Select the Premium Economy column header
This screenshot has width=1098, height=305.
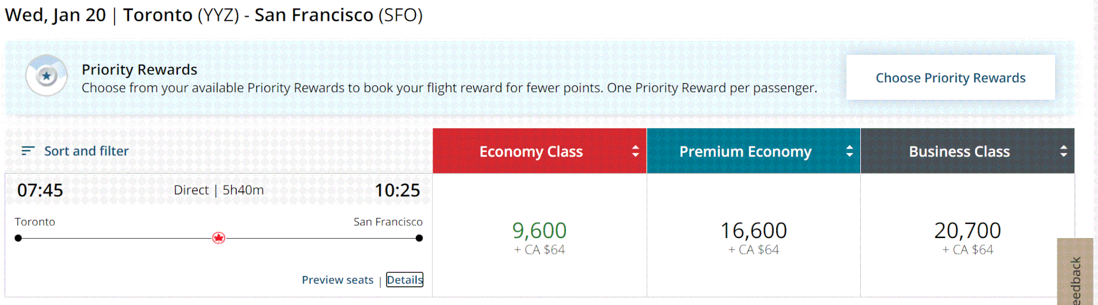(x=745, y=151)
